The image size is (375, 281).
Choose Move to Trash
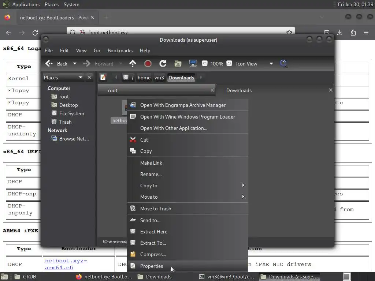point(188,209)
